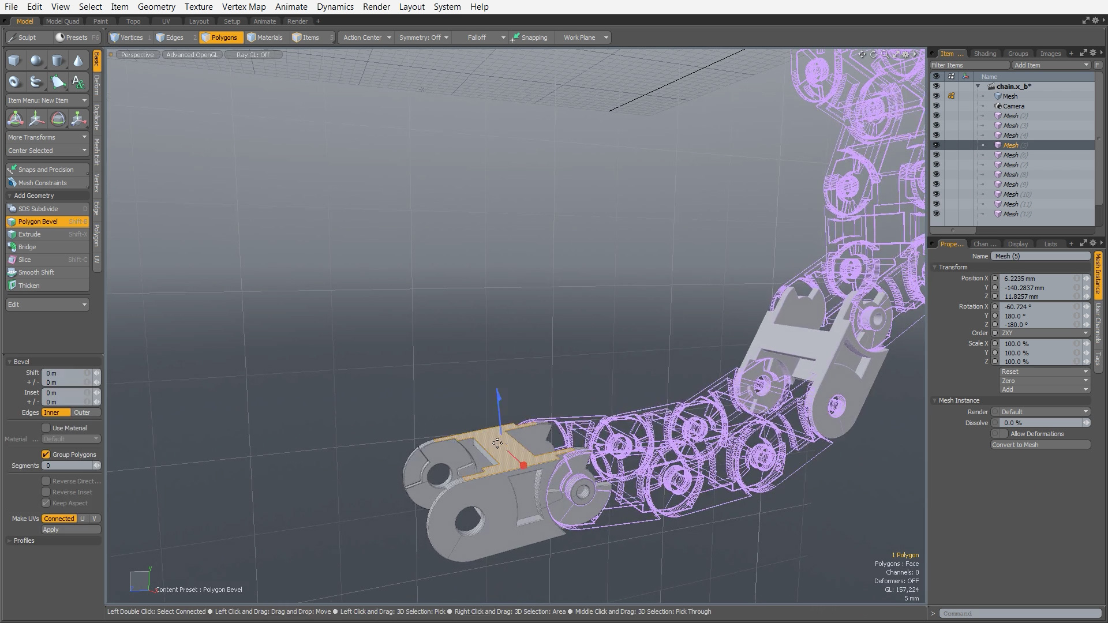Open the Geometry menu
The width and height of the screenshot is (1108, 623).
[156, 7]
